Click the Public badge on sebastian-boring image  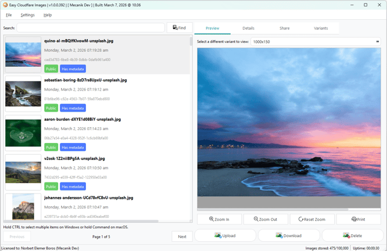click(x=51, y=108)
